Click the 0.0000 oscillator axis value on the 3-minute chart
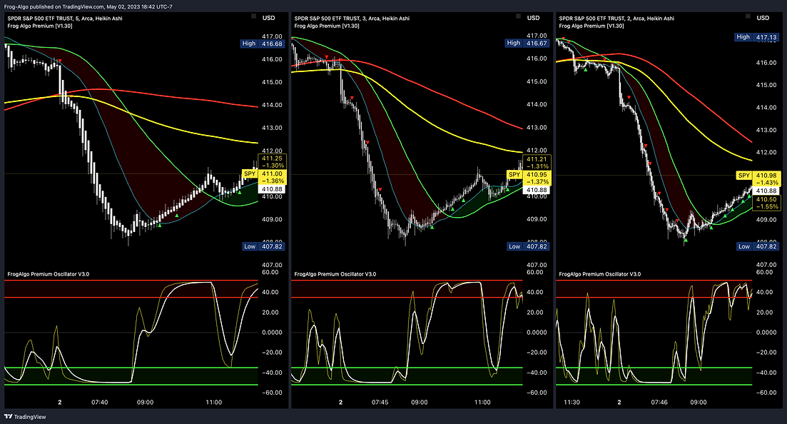 point(537,333)
